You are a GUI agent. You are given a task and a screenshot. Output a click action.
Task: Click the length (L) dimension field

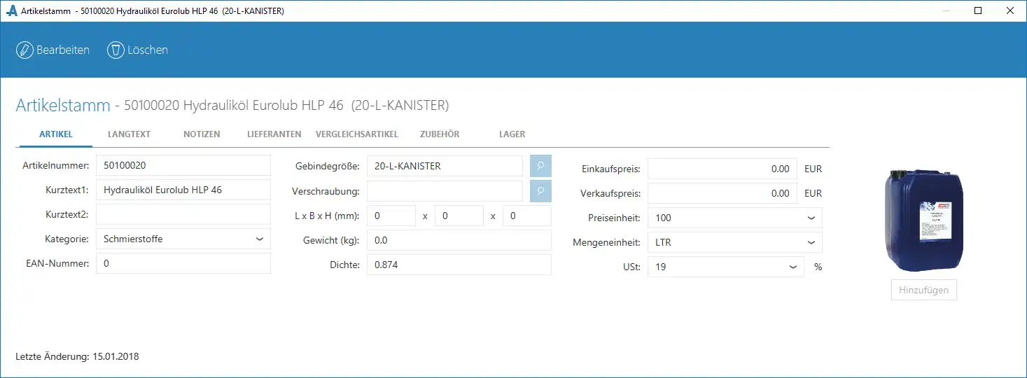coord(391,216)
